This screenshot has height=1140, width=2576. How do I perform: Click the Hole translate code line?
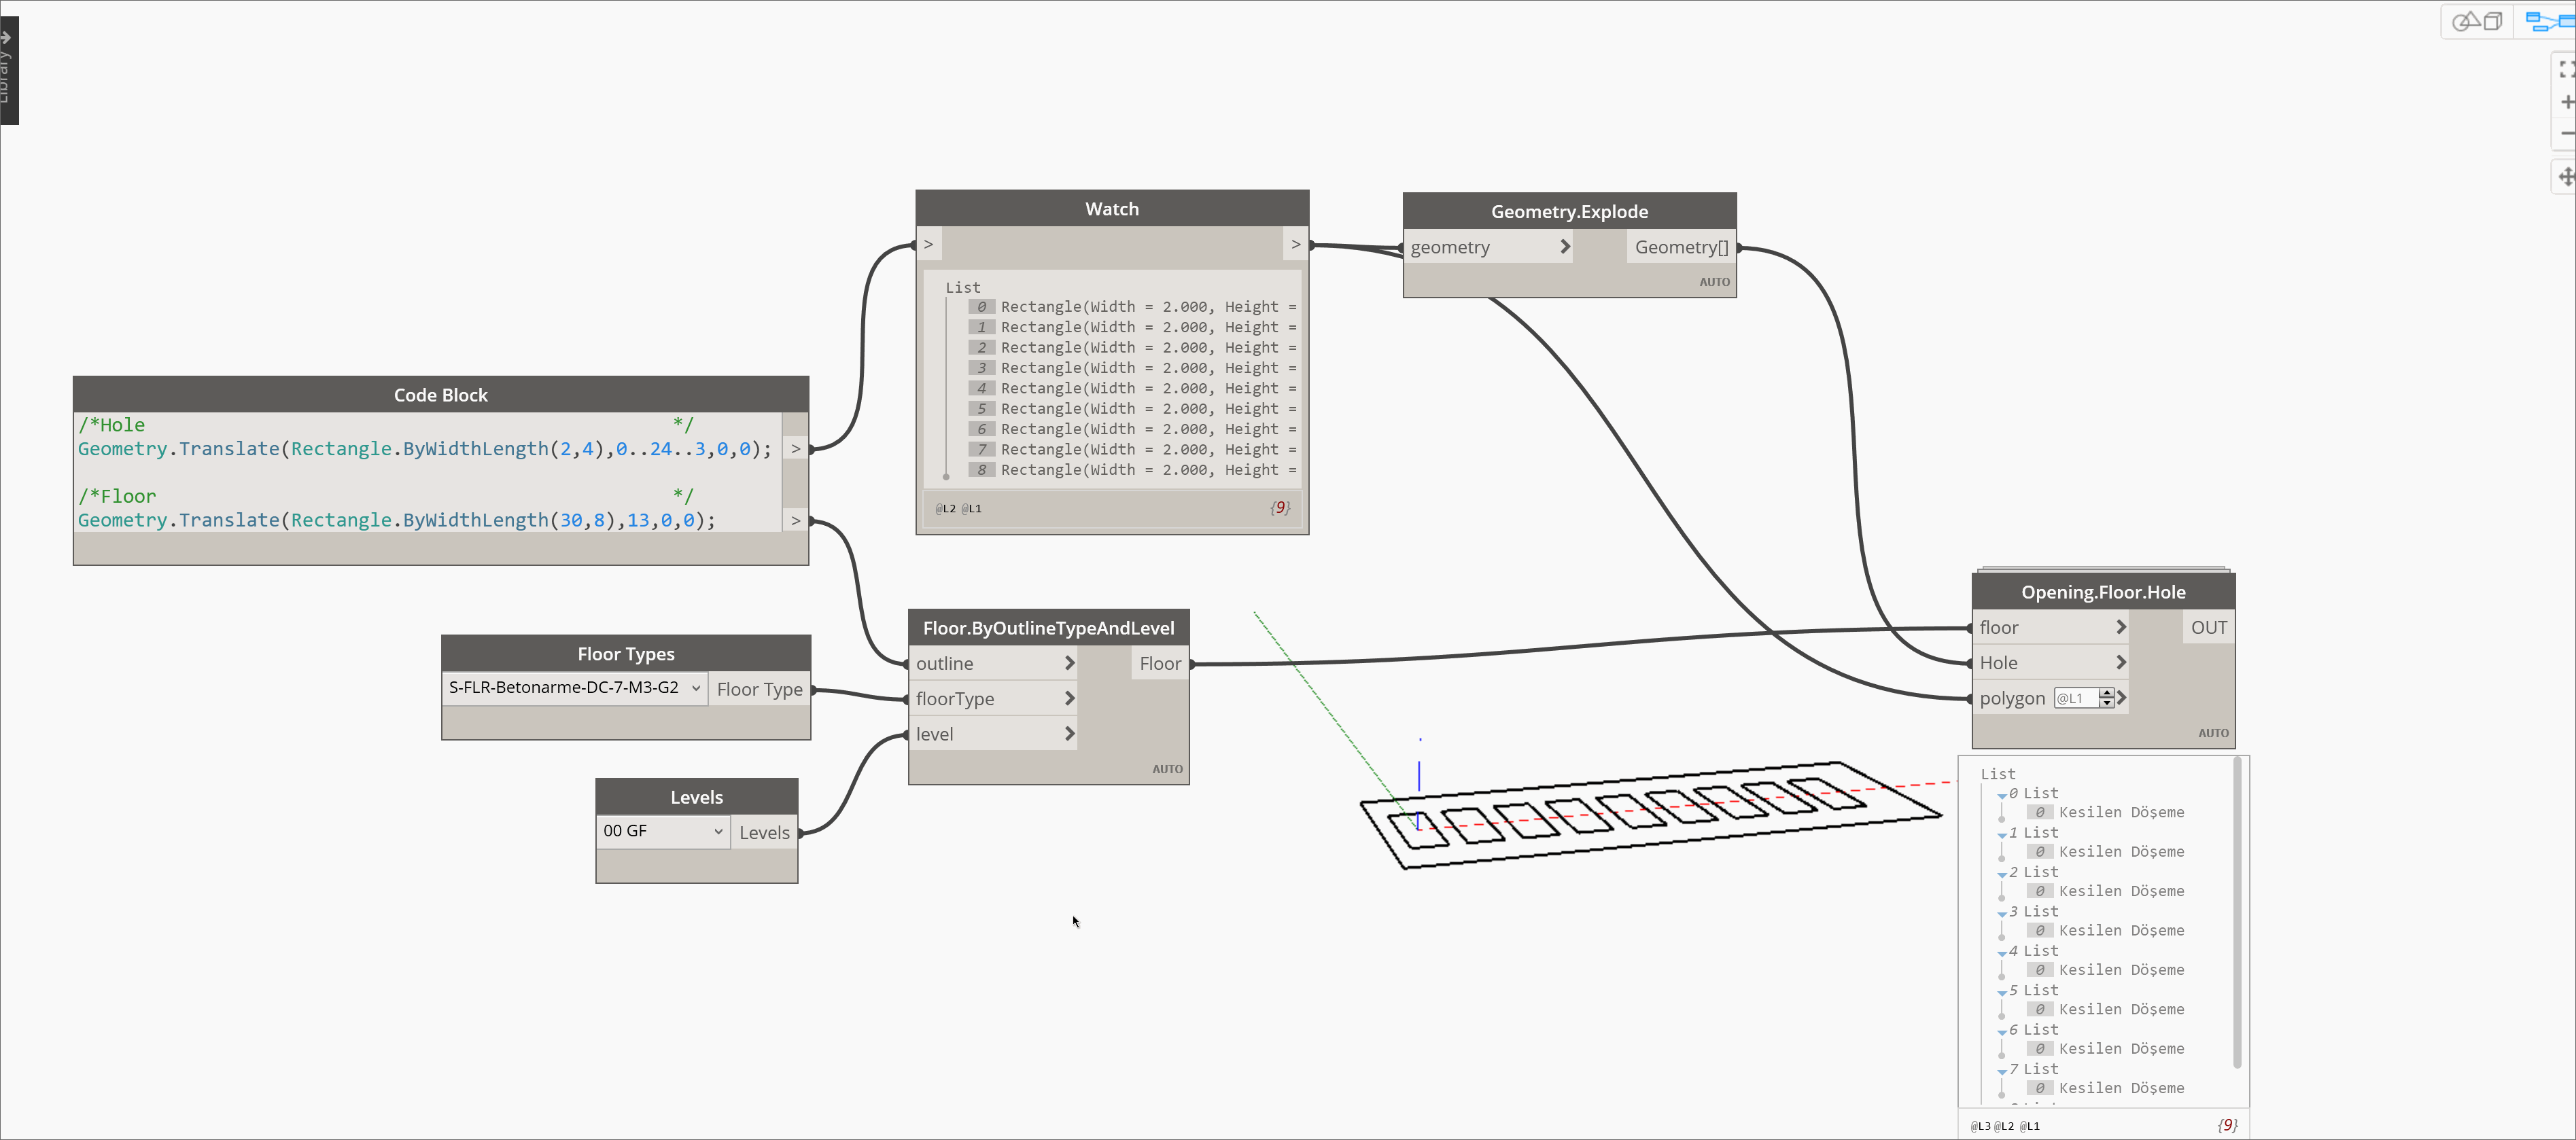pos(425,448)
